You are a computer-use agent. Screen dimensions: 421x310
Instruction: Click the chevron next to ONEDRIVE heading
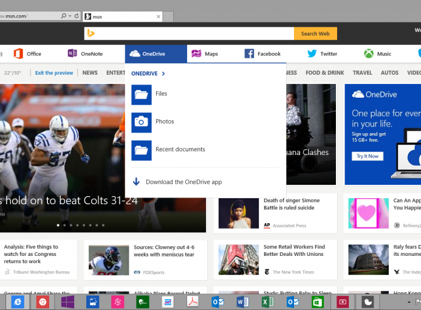pos(163,74)
